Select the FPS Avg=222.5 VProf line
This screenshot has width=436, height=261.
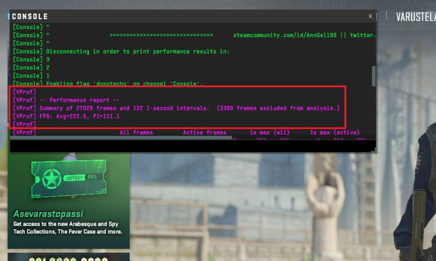[66, 116]
